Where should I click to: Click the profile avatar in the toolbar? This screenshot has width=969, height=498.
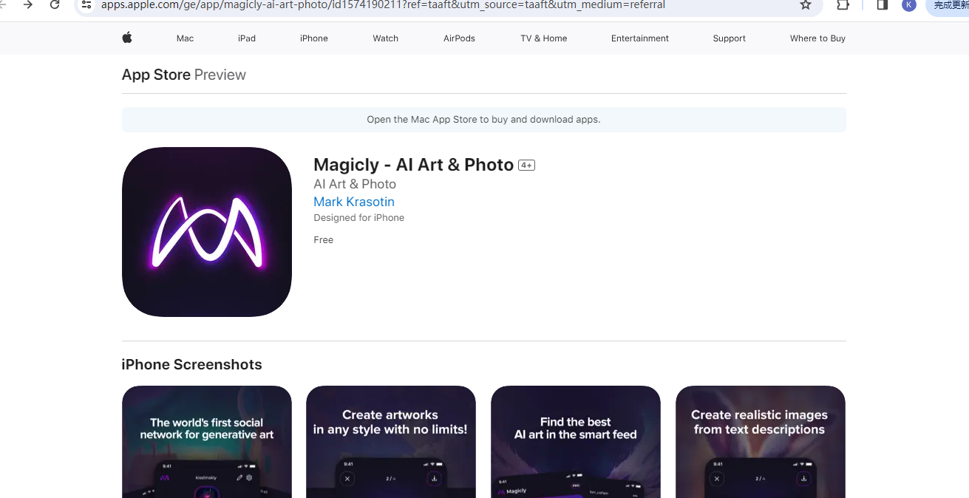point(908,5)
